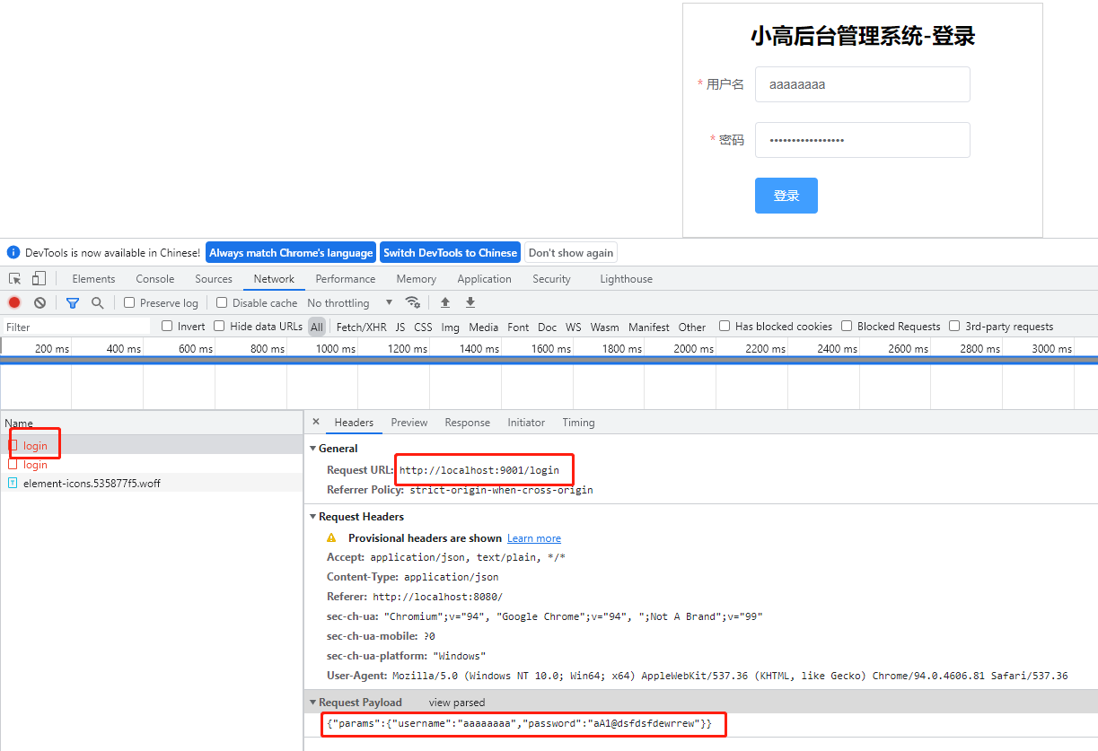The height and width of the screenshot is (751, 1098).
Task: Filter requests by Wasm type
Action: click(605, 327)
